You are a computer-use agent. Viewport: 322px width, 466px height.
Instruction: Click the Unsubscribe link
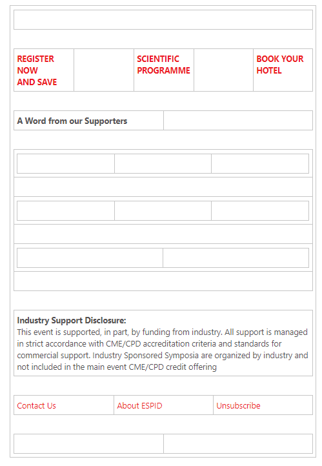point(238,406)
